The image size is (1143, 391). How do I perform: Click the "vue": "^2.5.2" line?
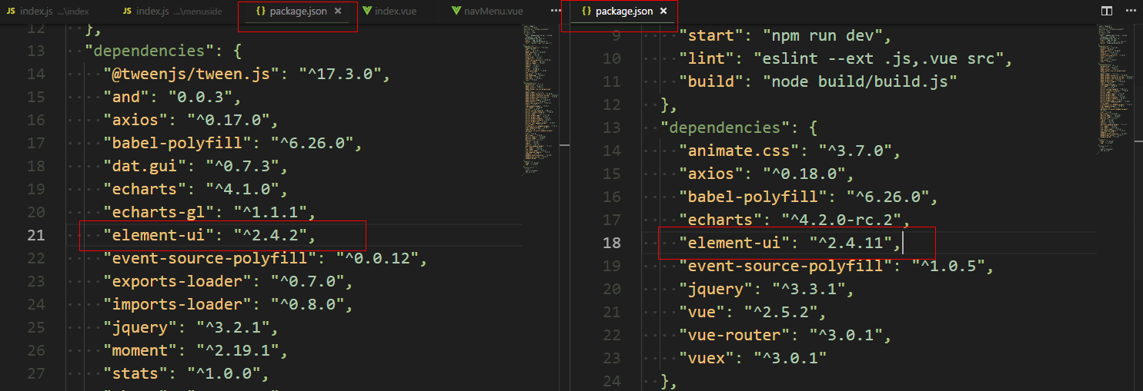[753, 312]
